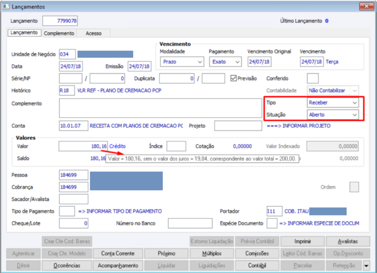This screenshot has width=377, height=273.
Task: Click the Série field before the slash
Action: pyautogui.click(x=71, y=78)
